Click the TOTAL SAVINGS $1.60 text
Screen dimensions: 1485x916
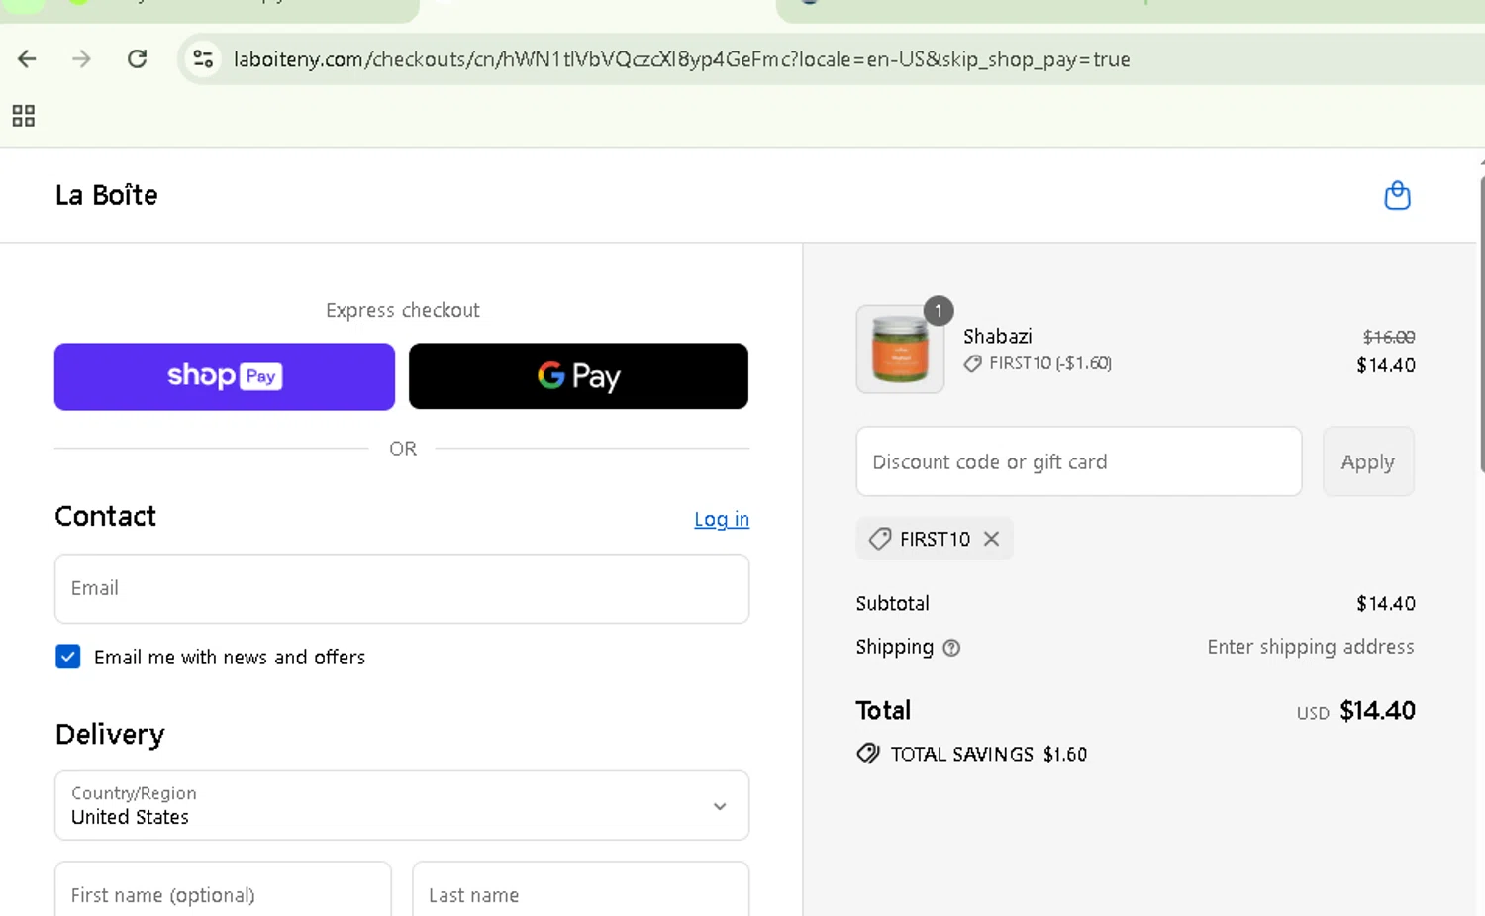point(988,754)
